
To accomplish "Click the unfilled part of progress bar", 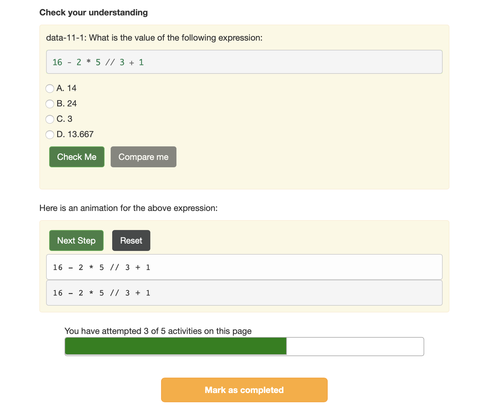I will (355, 346).
